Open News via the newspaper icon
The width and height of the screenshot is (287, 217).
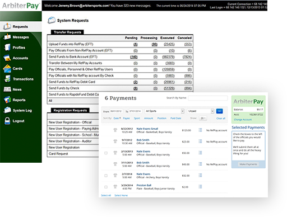(x=7, y=89)
